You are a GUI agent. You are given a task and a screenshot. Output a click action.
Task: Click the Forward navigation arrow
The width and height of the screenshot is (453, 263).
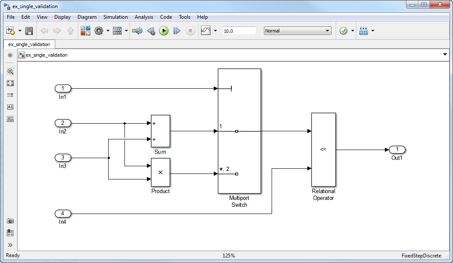pos(57,31)
